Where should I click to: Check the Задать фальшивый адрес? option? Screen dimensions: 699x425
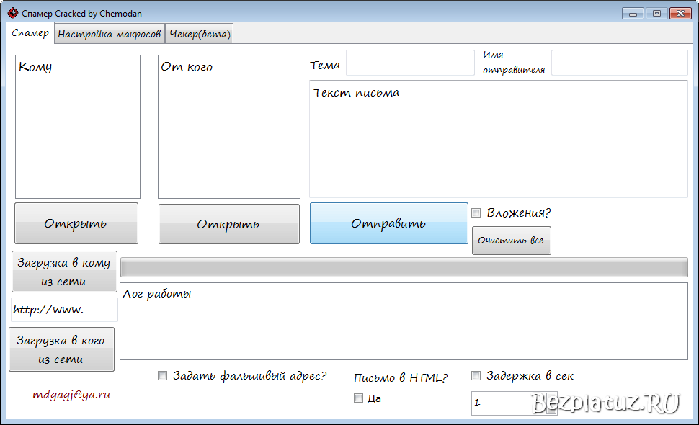tap(163, 375)
